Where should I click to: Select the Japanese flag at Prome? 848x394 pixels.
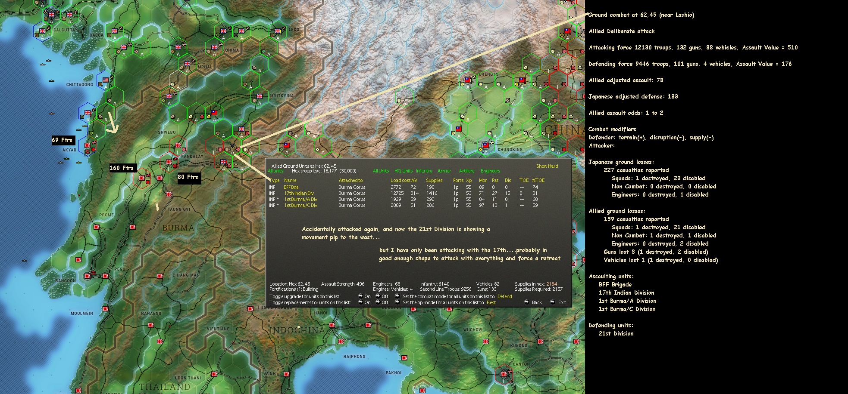(x=97, y=227)
